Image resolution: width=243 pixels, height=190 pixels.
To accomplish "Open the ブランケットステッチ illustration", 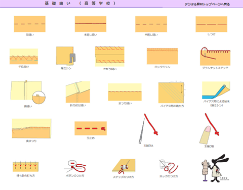I will (215, 56).
